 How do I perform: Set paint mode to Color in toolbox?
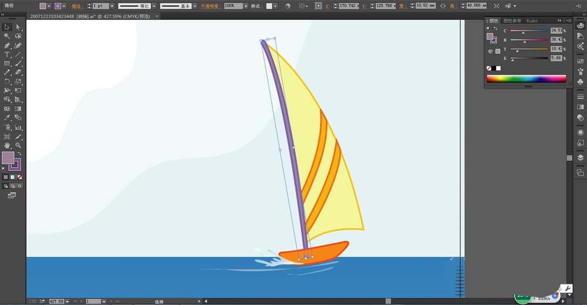pos(6,177)
